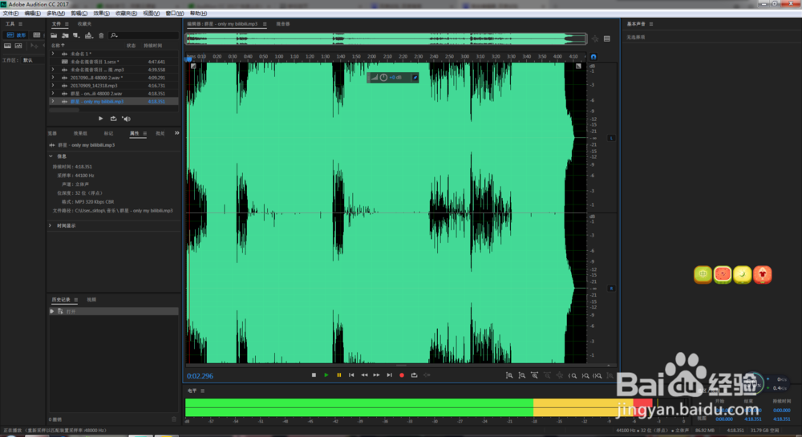Click the 1:00 mark on timeline ruler
This screenshot has height=437, width=802.
(x=279, y=56)
